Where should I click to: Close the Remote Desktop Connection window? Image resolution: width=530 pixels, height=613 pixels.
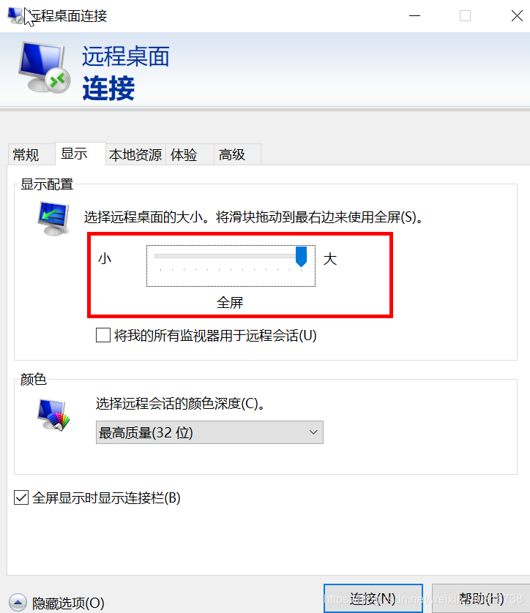[517, 15]
